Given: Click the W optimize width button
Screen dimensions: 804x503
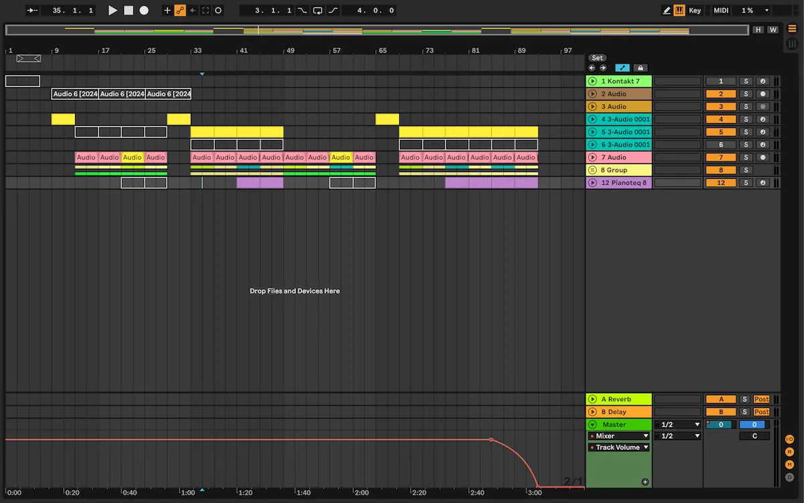Looking at the screenshot, I should [773, 29].
